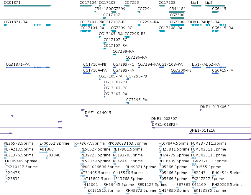Click the CG7296 gene feature
Viewport: 251px width, 195px height.
127,6
